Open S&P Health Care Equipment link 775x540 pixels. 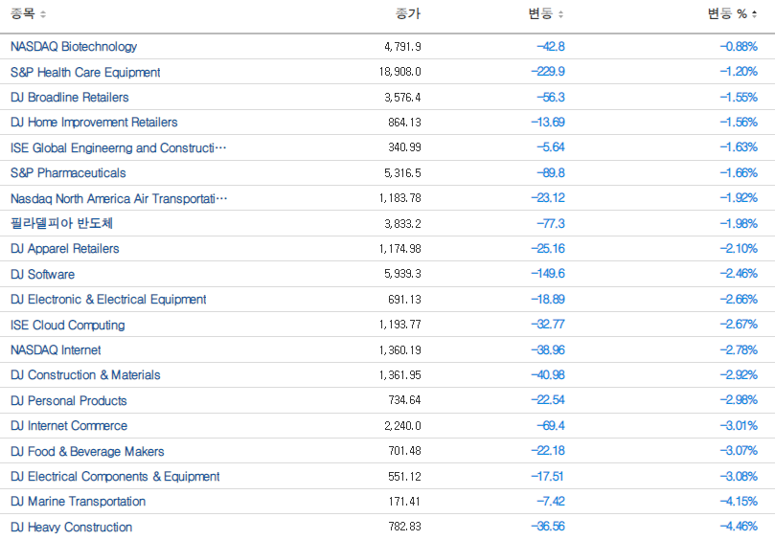pos(85,72)
